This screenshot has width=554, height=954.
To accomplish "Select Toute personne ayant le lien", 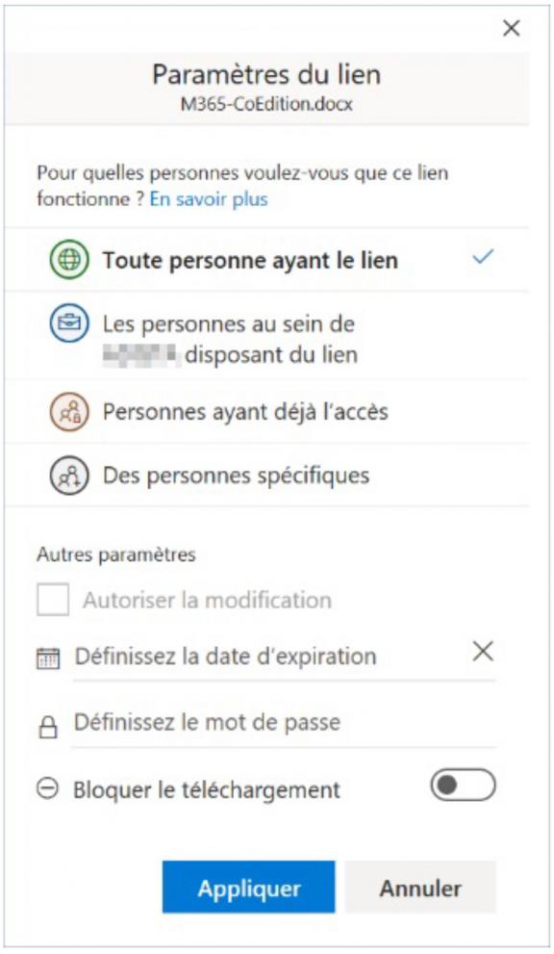I will (266, 260).
